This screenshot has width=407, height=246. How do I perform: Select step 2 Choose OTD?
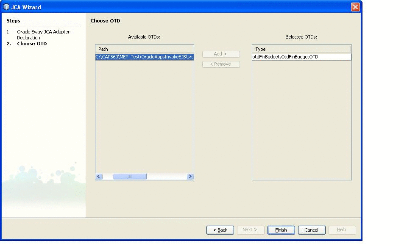[32, 44]
